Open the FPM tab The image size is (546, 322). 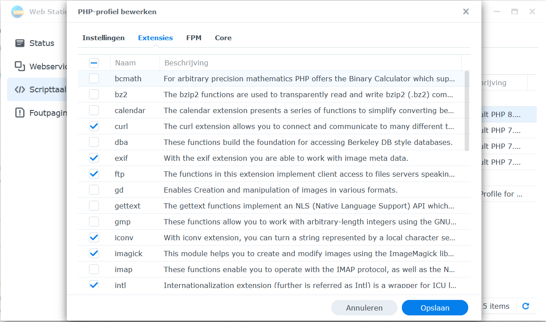click(194, 38)
